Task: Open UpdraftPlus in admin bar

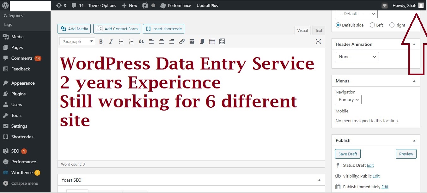Action: [x=207, y=5]
